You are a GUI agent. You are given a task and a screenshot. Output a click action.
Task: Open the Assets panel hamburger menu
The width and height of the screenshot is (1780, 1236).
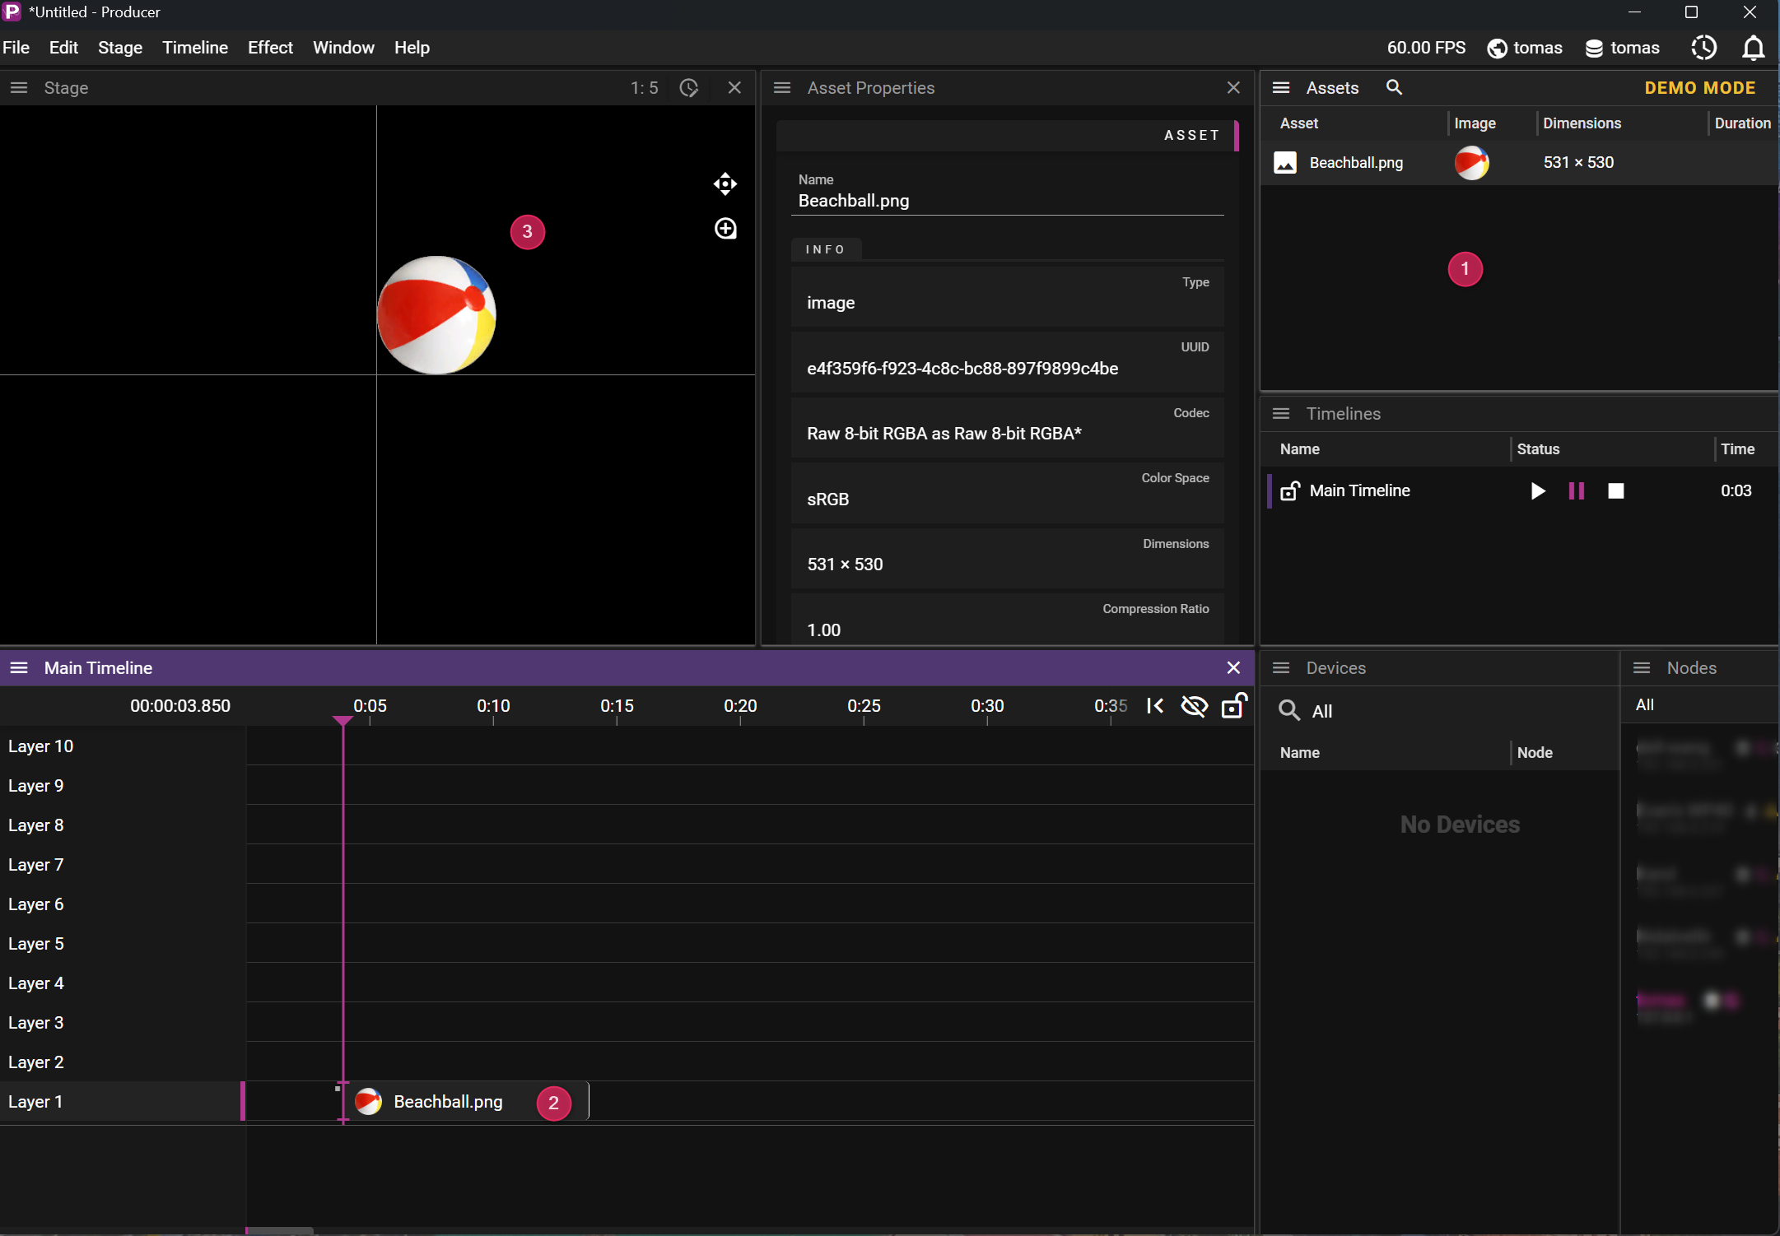1281,88
